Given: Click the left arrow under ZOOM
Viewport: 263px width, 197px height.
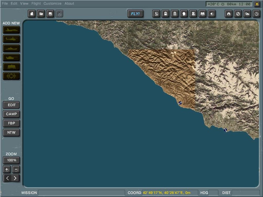Looking at the screenshot, I should click(7, 178).
